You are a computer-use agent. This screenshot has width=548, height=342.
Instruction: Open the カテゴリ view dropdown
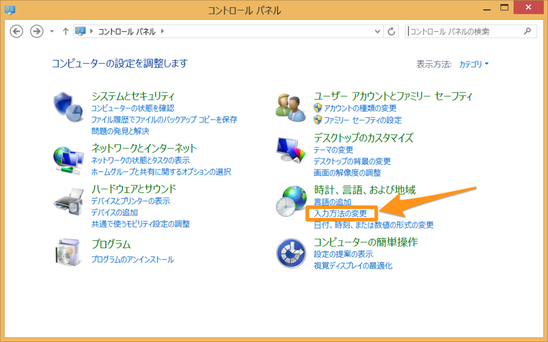pyautogui.click(x=471, y=64)
